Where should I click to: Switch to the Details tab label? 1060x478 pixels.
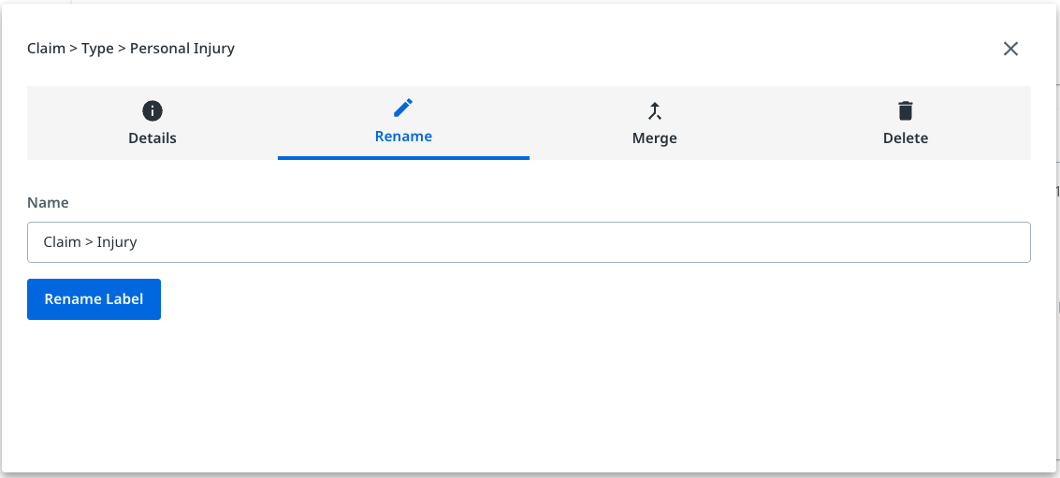(152, 138)
